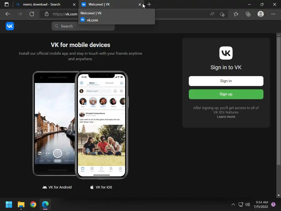Open Windows Start menu
The width and height of the screenshot is (281, 211).
9,204
